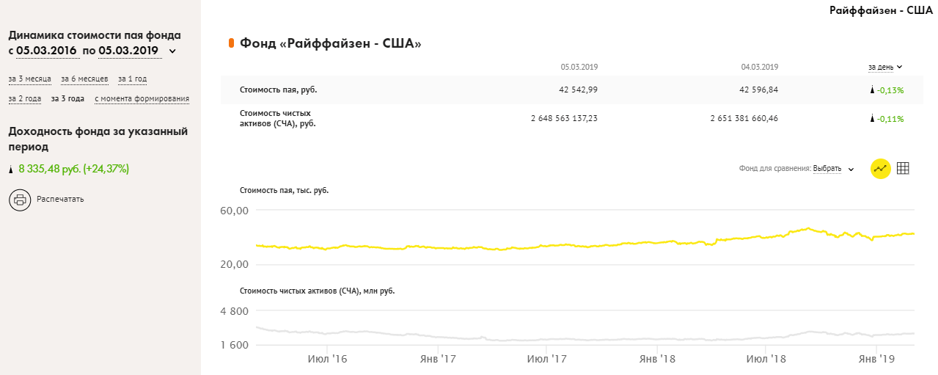Select the «за 6 месяцев» period

tap(84, 79)
